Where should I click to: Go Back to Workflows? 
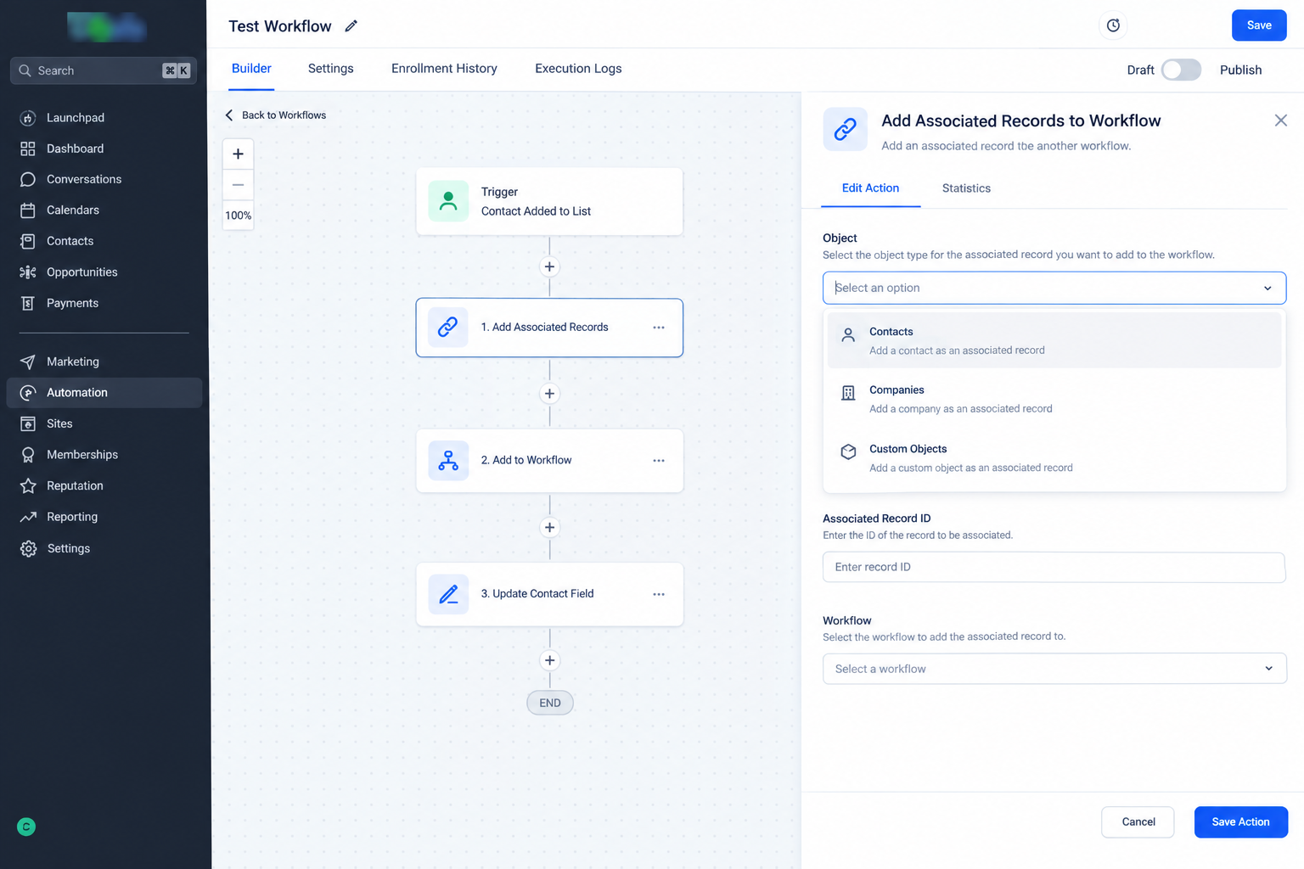275,115
